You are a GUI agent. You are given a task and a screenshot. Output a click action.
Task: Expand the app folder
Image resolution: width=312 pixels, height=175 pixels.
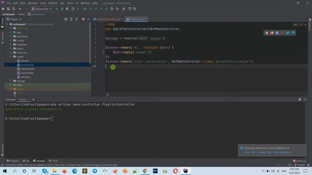(11, 33)
